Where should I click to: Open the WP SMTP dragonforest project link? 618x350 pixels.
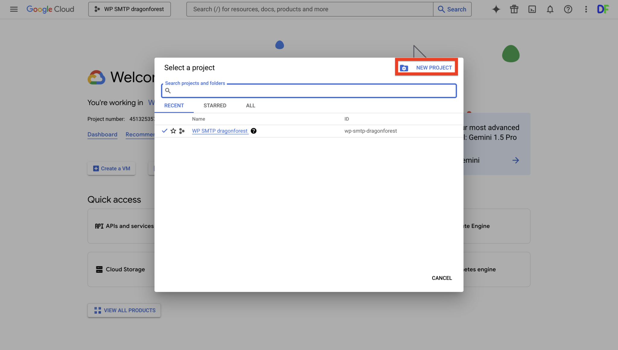tap(220, 131)
